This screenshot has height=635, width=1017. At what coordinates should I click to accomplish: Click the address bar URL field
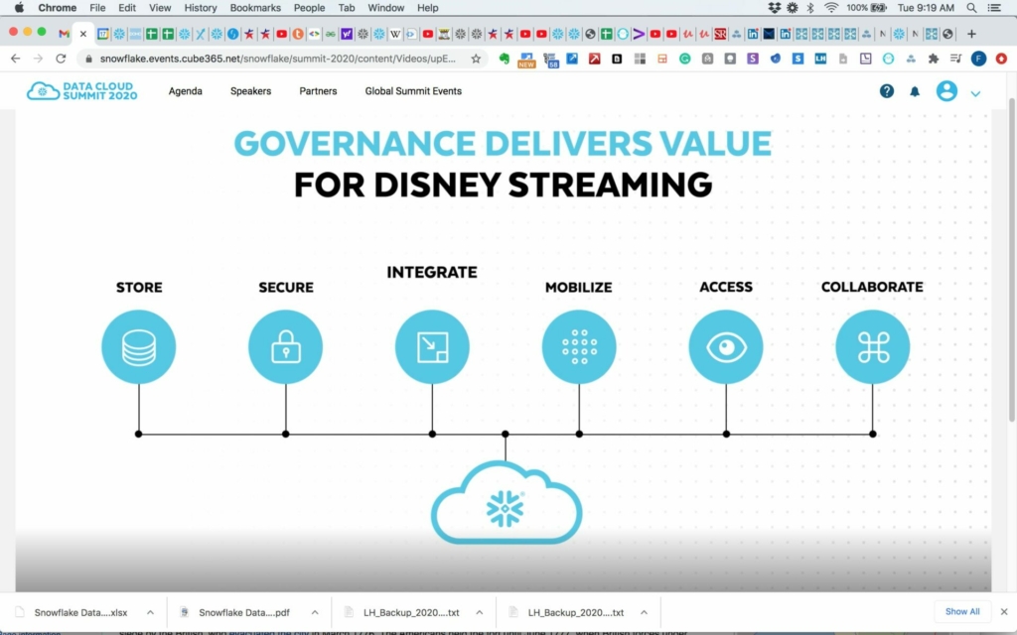click(278, 59)
